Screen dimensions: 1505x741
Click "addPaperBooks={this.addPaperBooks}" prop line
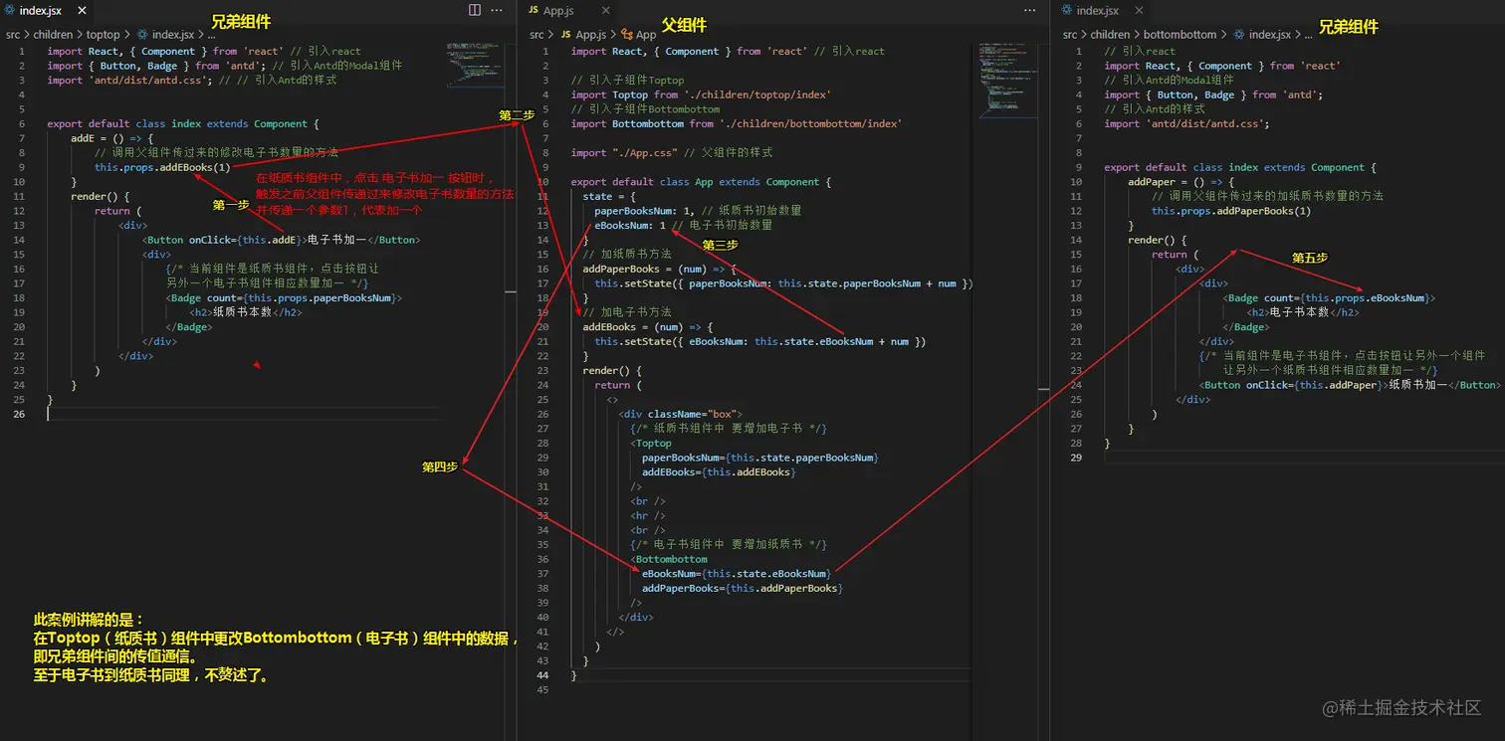(743, 588)
